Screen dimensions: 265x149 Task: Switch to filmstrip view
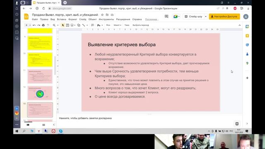[x=28, y=125]
